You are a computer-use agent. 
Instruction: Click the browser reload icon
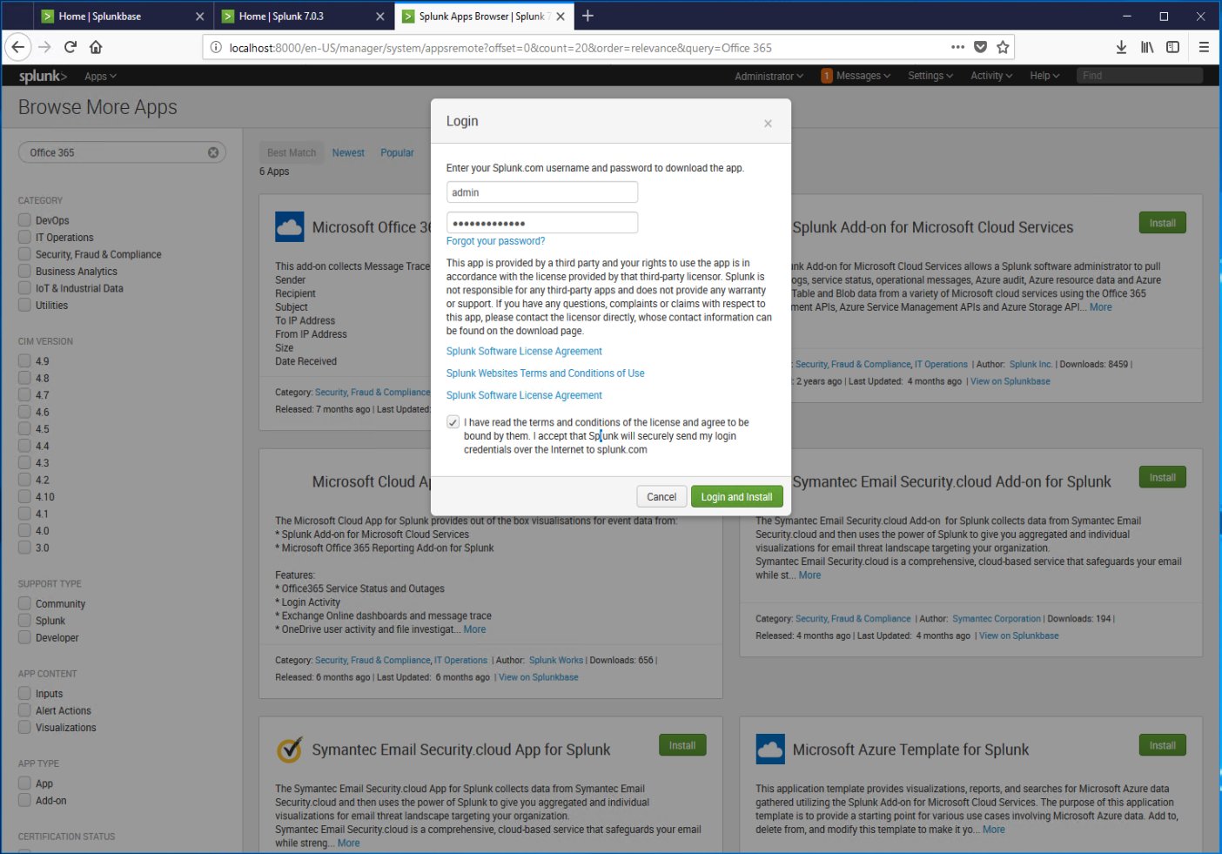click(x=70, y=47)
